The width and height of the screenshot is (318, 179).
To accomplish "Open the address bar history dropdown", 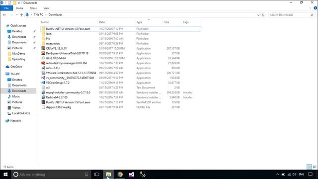I will (x=258, y=15).
